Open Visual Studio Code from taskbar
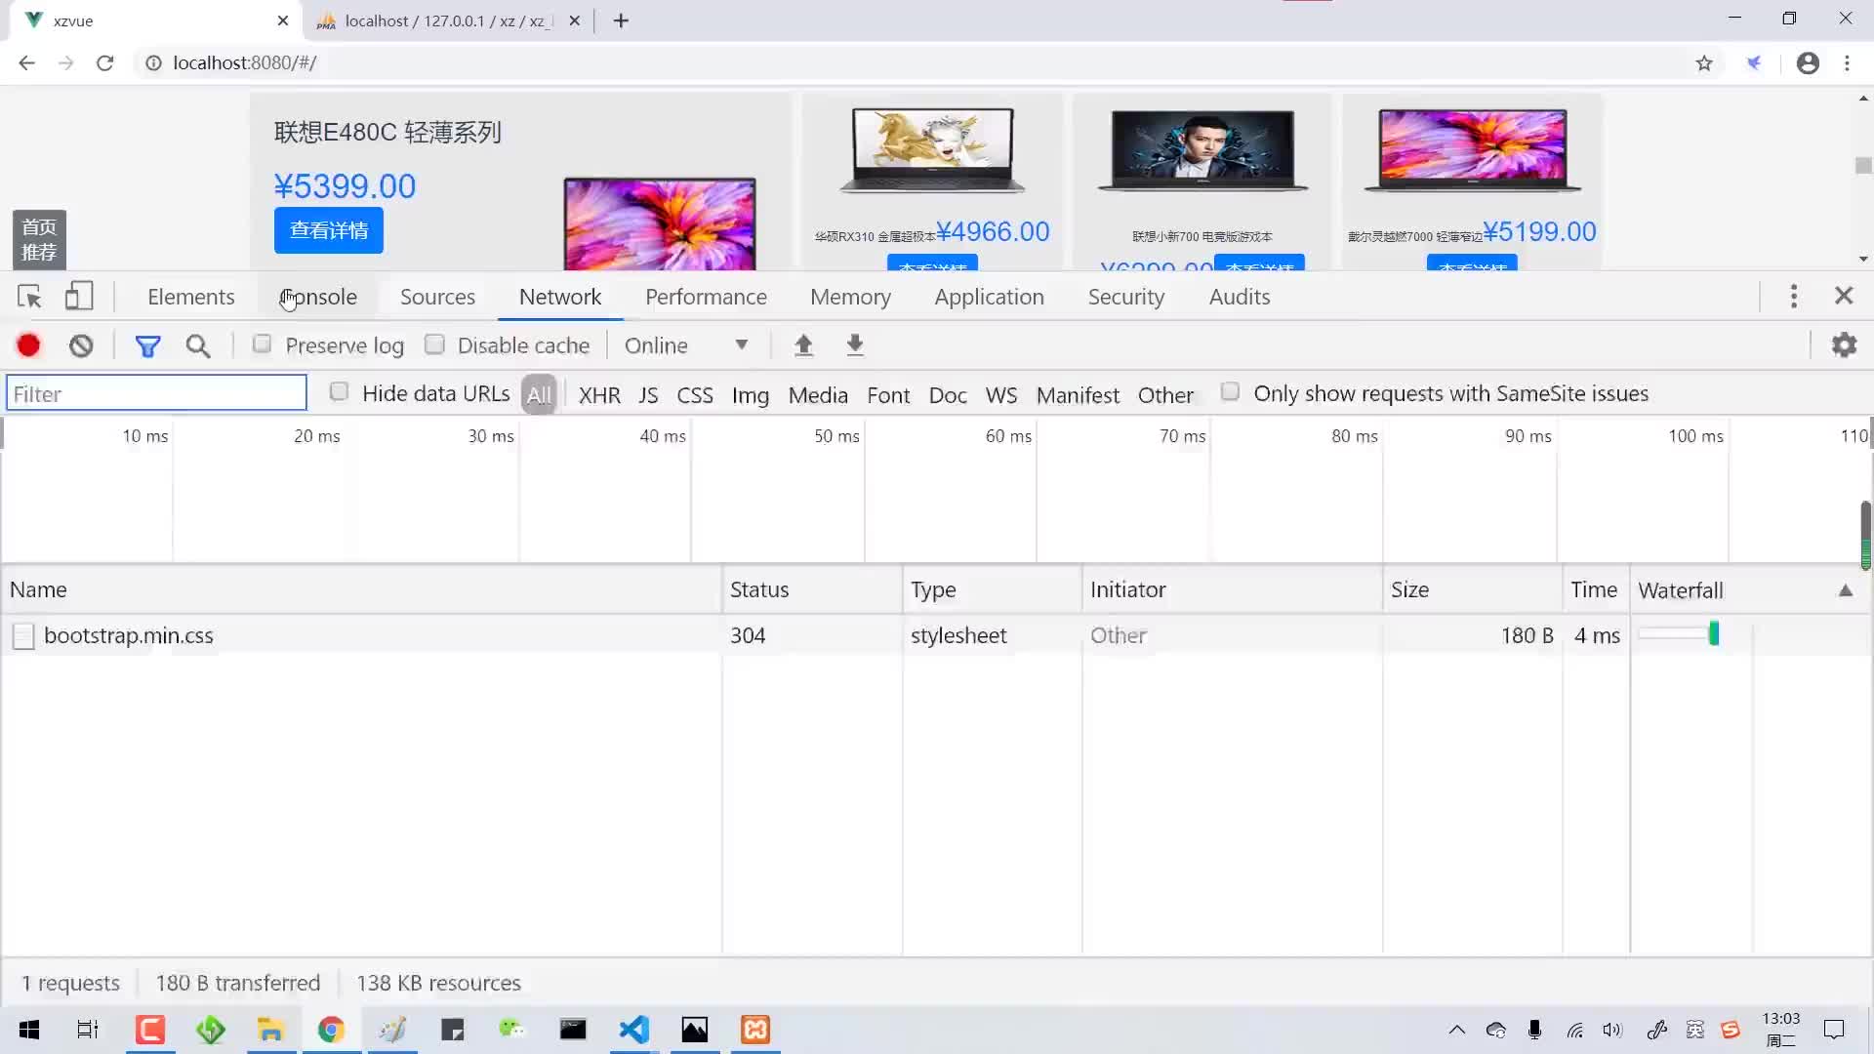 634,1030
